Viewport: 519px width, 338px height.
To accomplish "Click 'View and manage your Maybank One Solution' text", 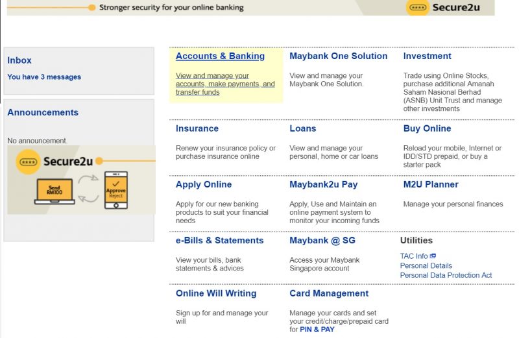I will click(326, 80).
